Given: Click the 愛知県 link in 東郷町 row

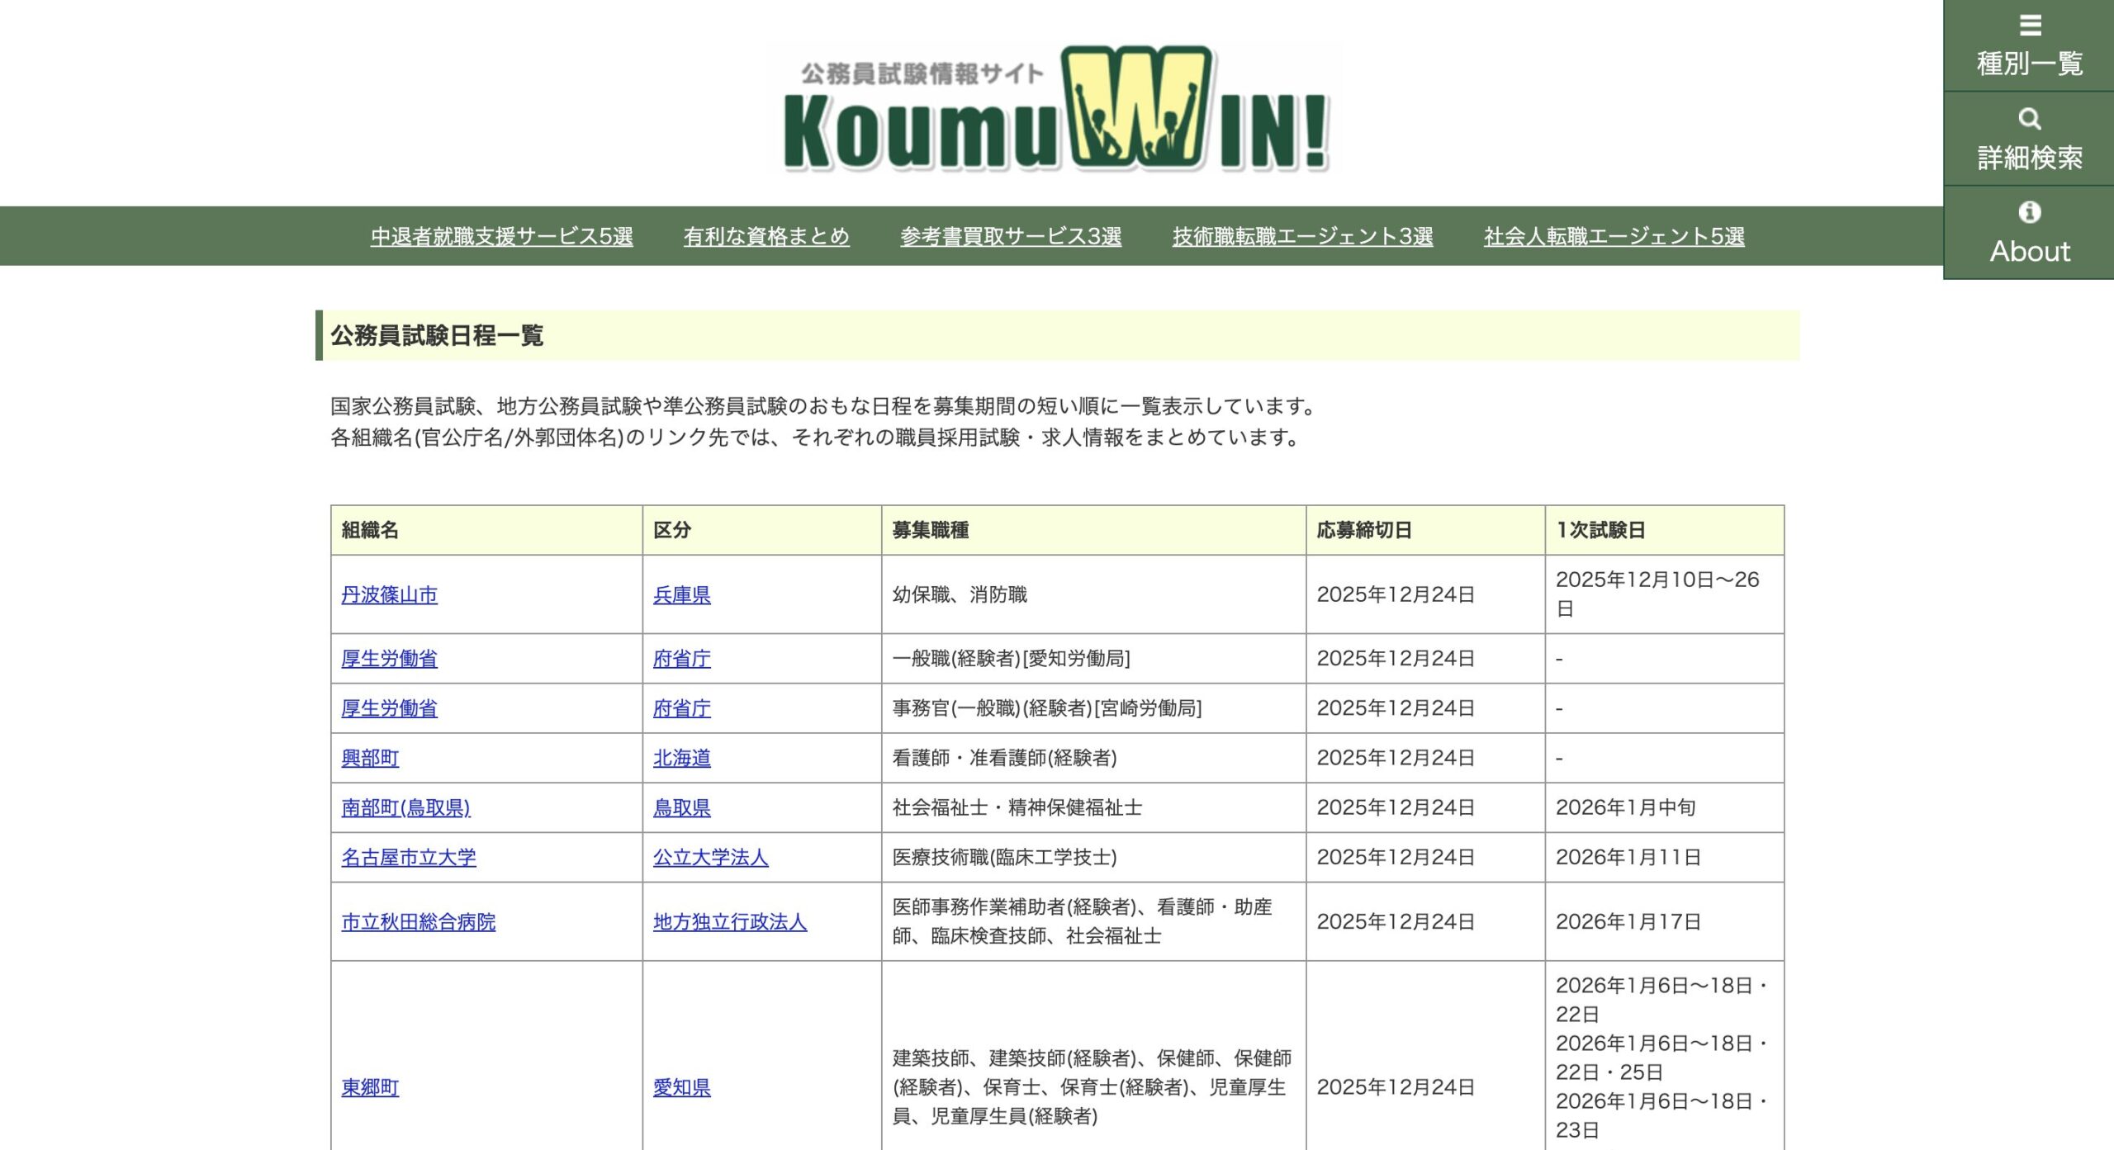Looking at the screenshot, I should pyautogui.click(x=681, y=1088).
